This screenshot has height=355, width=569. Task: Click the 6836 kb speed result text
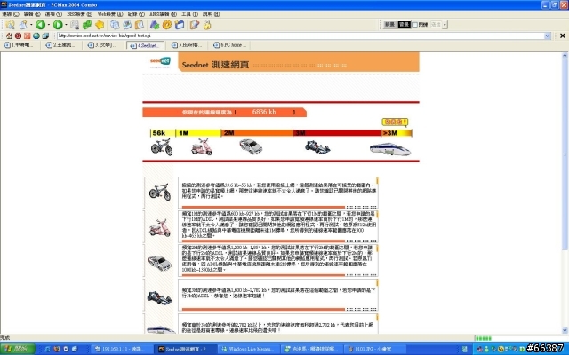click(264, 113)
